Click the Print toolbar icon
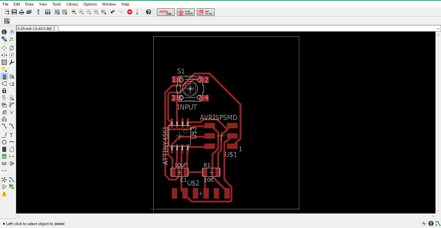The width and height of the screenshot is (441, 228). coord(22,12)
